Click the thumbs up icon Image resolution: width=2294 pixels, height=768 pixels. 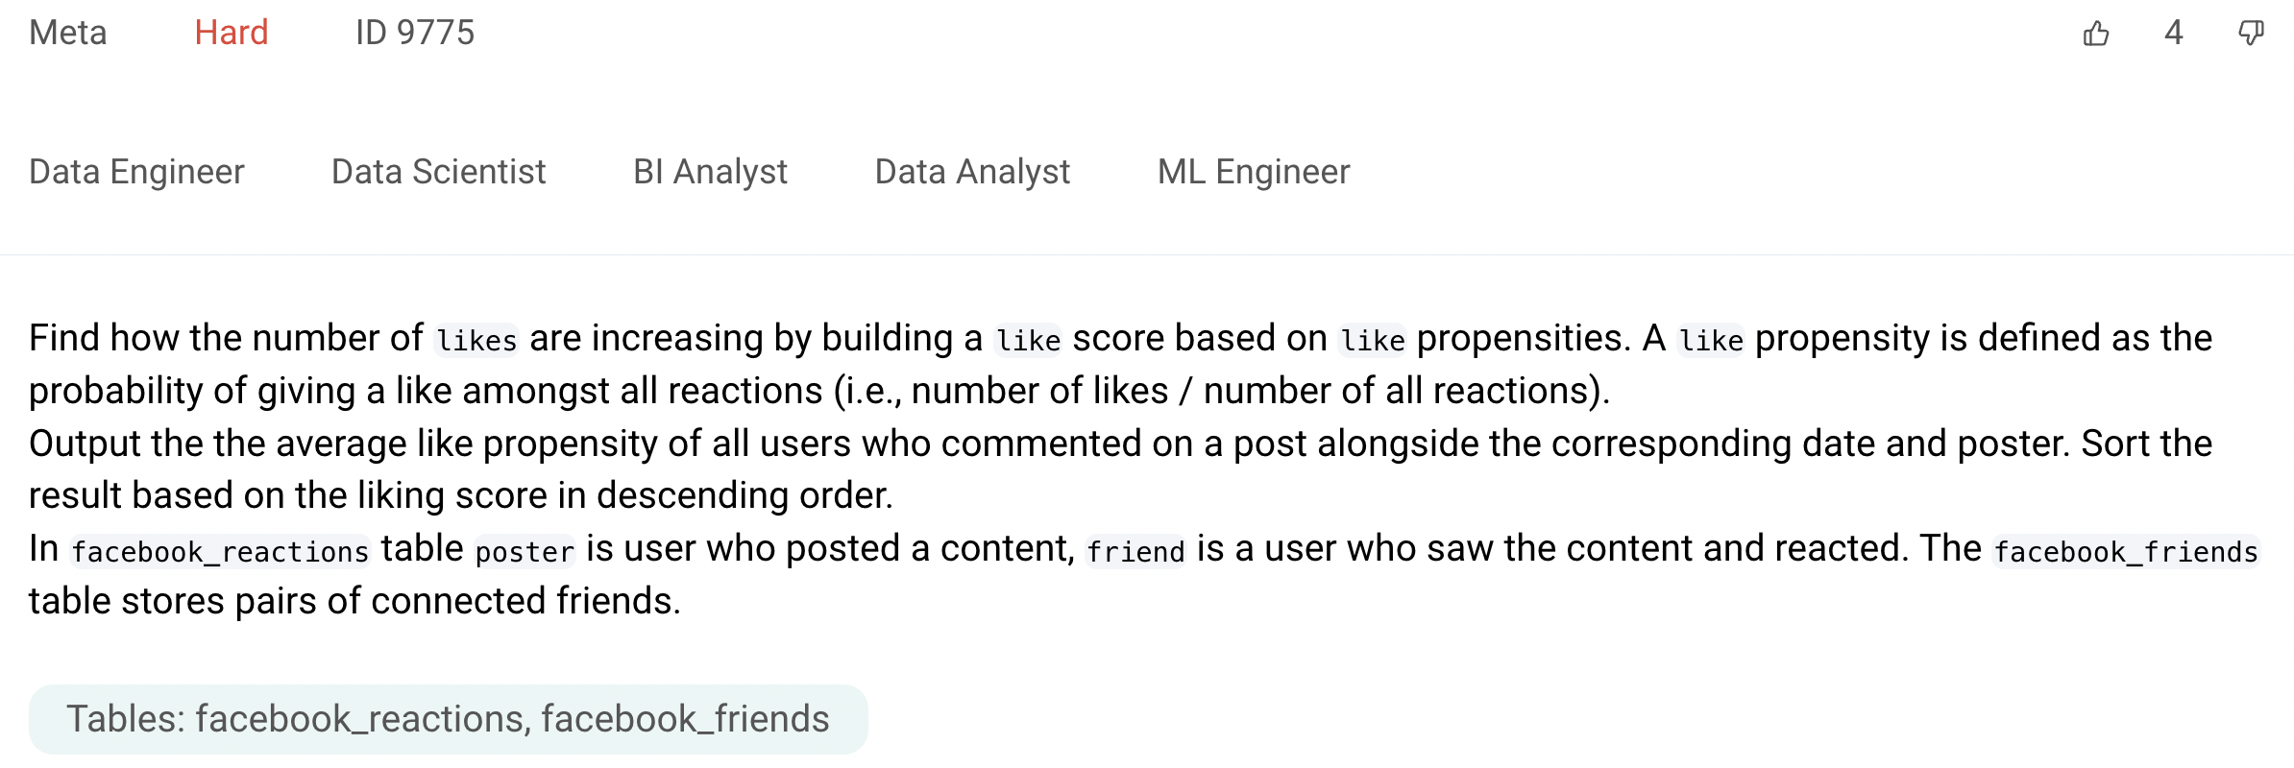pos(2096,34)
